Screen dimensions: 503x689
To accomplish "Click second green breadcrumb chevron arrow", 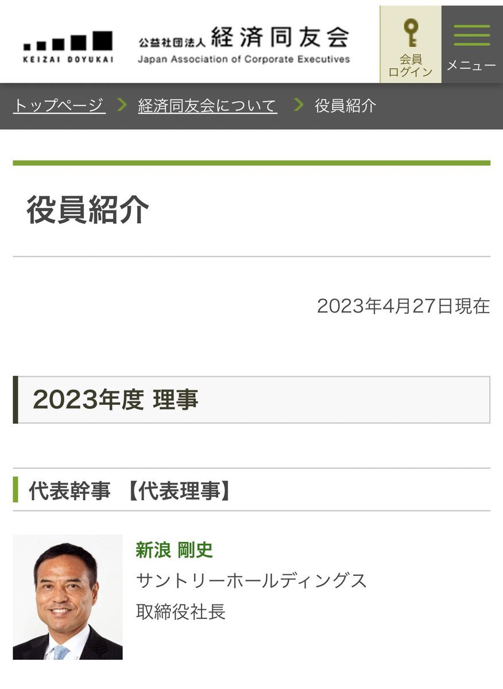I will tap(298, 105).
